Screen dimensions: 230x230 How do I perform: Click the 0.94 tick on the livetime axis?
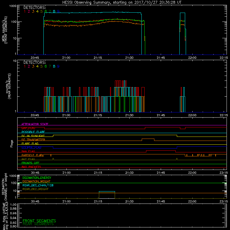[13, 218]
